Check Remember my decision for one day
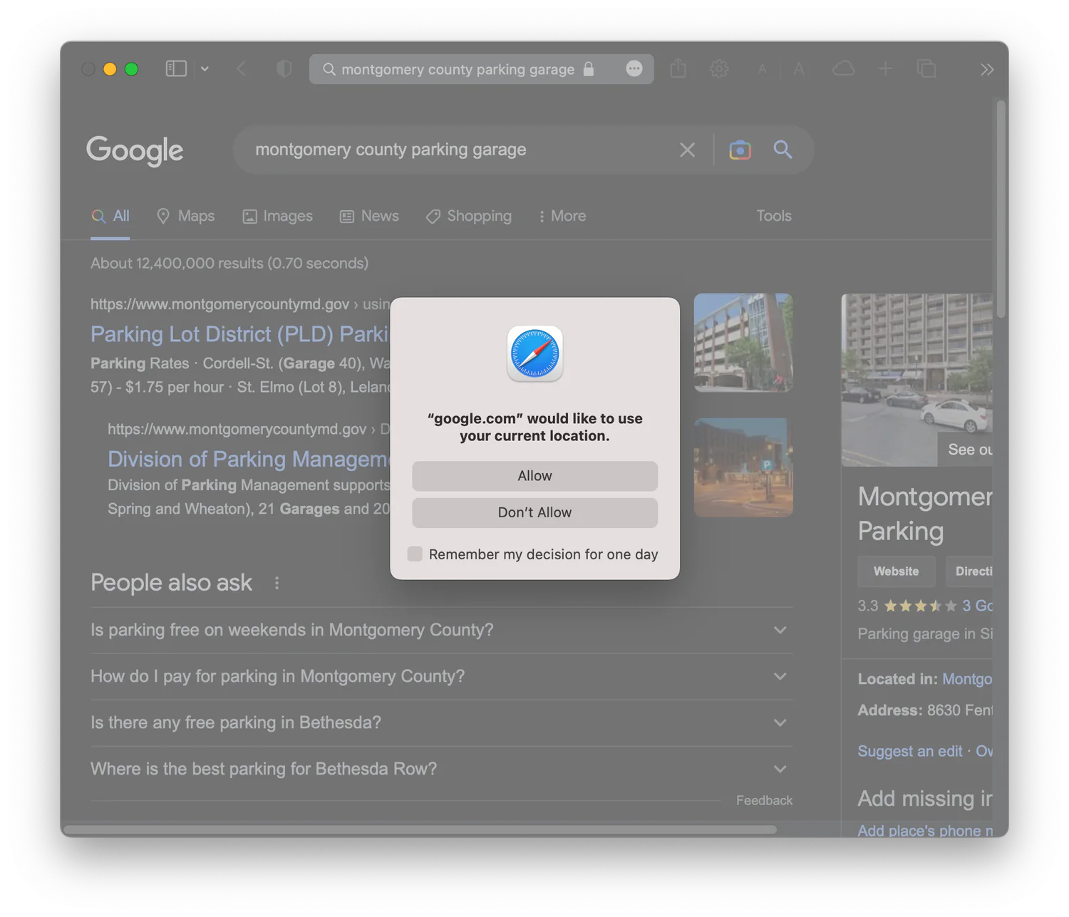Image resolution: width=1069 pixels, height=917 pixels. pos(415,554)
